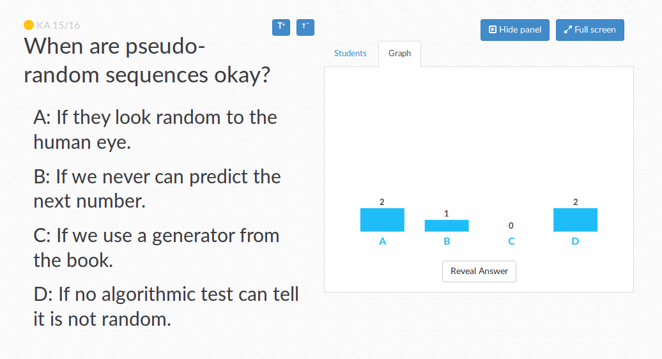Click bar B in the graph
The image size is (662, 359).
coord(447,225)
